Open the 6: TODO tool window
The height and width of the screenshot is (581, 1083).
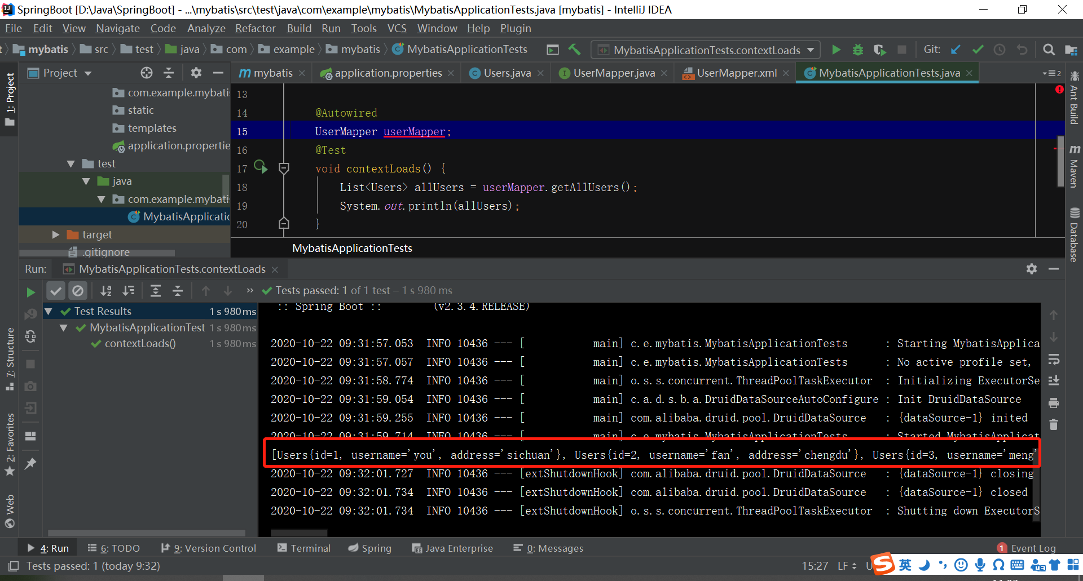click(x=114, y=548)
